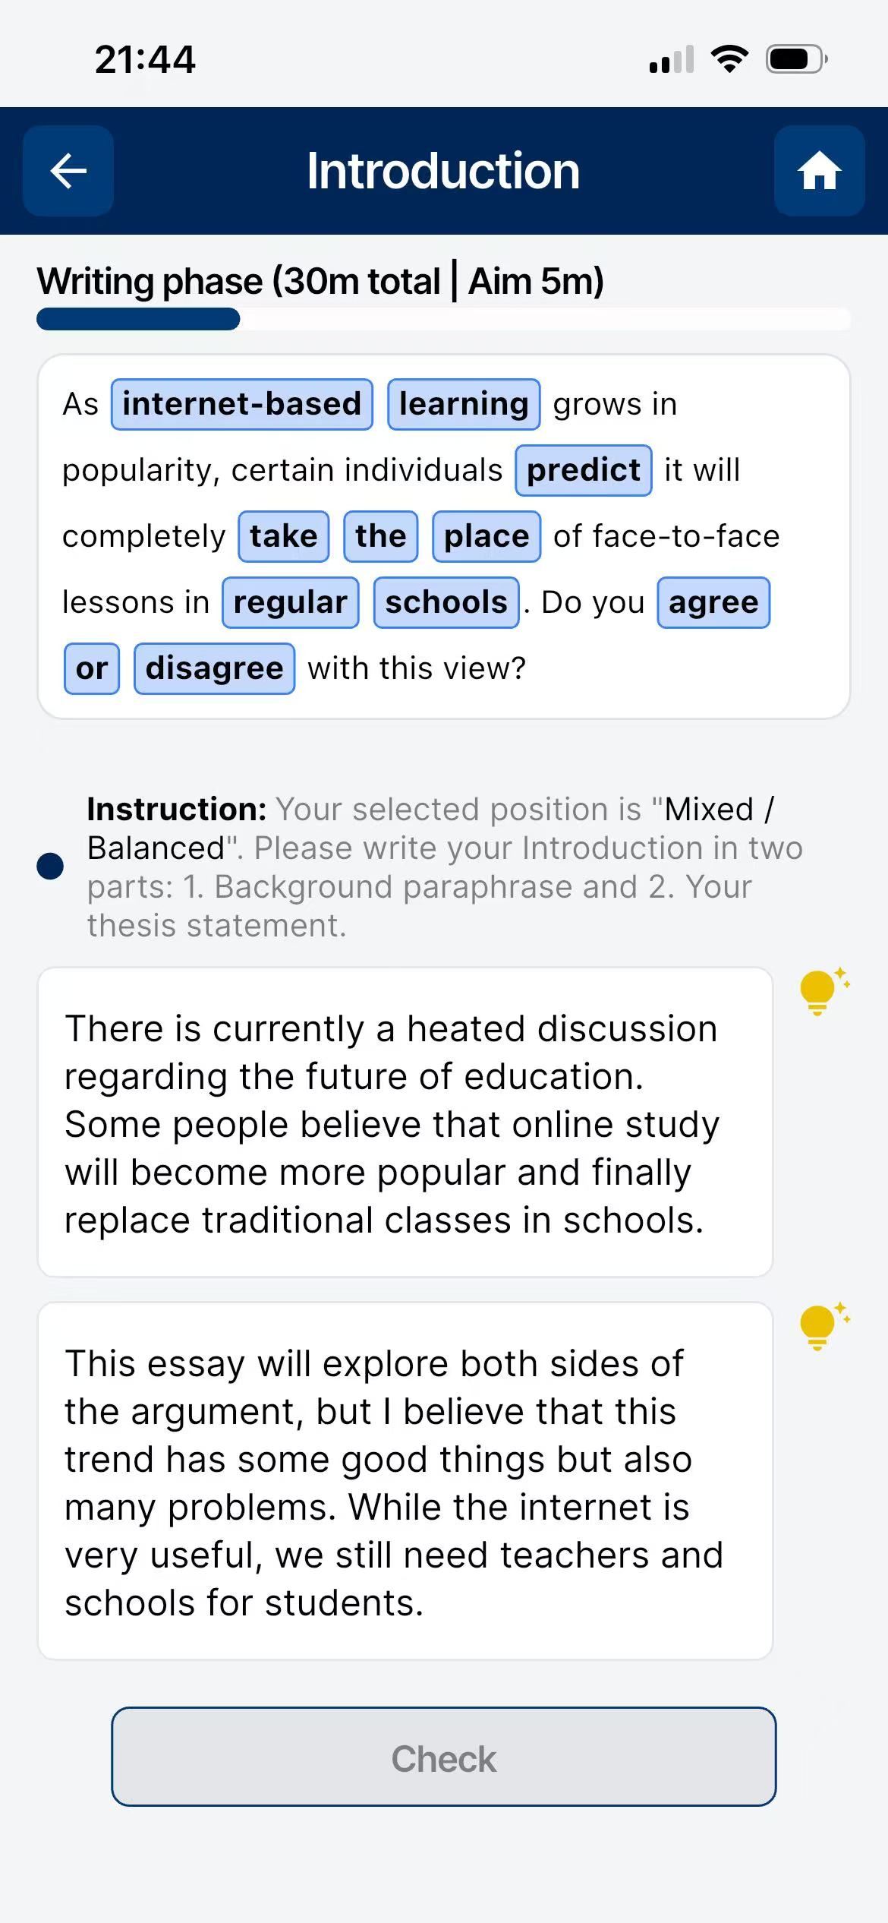The height and width of the screenshot is (1923, 888).
Task: Go to home via house icon
Action: (x=819, y=171)
